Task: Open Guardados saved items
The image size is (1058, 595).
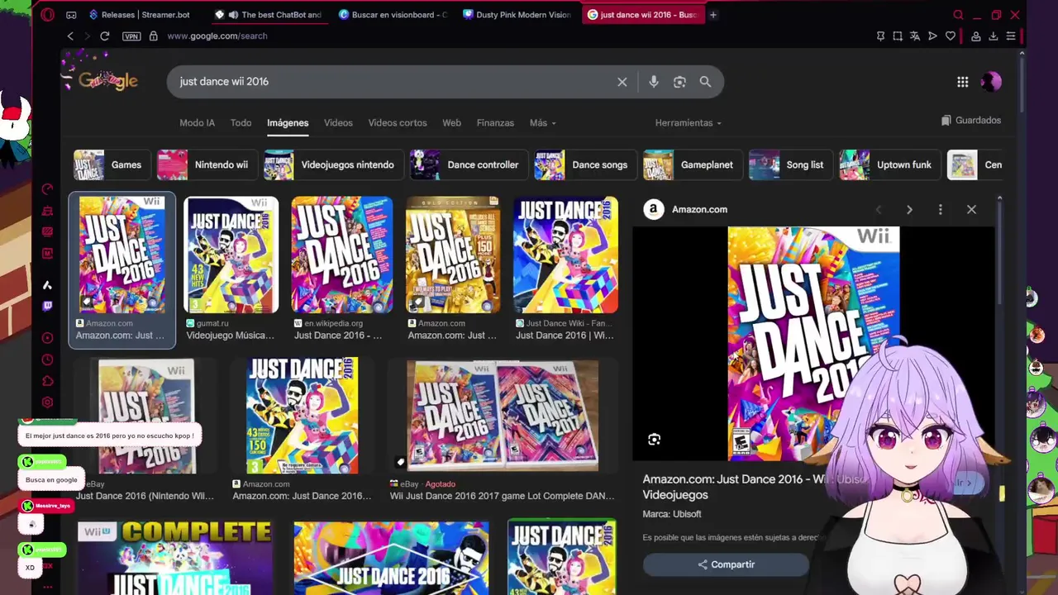Action: 971,121
